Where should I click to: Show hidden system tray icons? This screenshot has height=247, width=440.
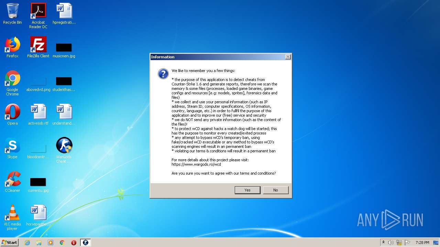tap(383, 243)
